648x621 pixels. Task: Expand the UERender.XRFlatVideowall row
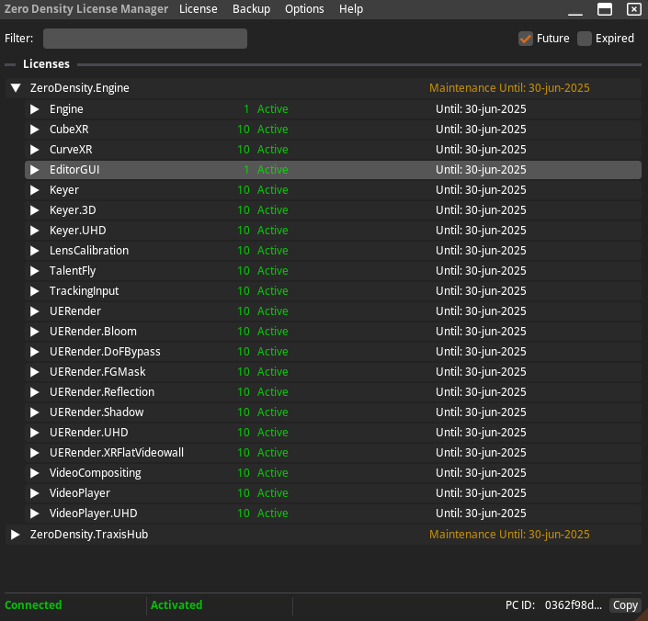coord(35,453)
